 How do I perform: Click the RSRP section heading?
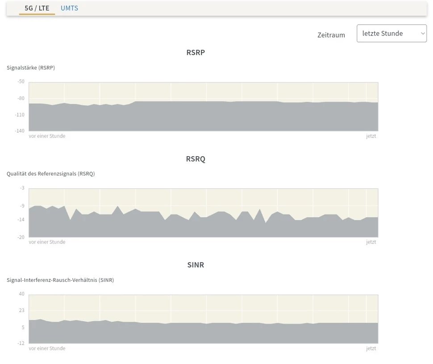196,53
